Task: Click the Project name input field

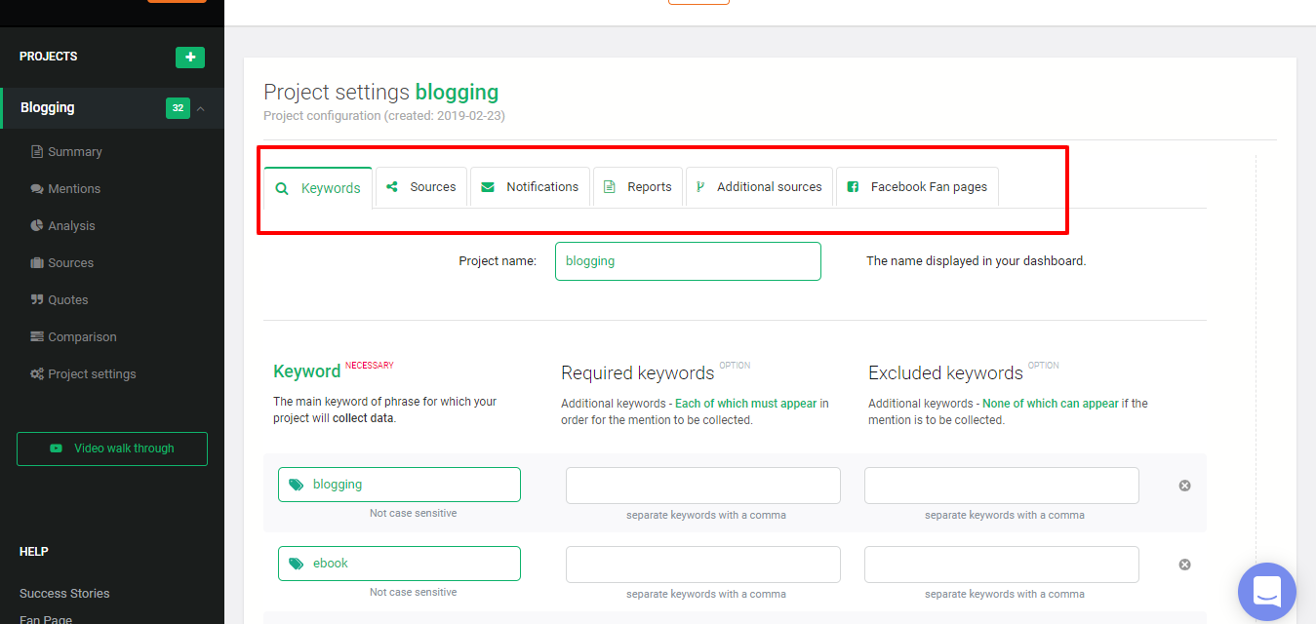Action: click(x=688, y=261)
